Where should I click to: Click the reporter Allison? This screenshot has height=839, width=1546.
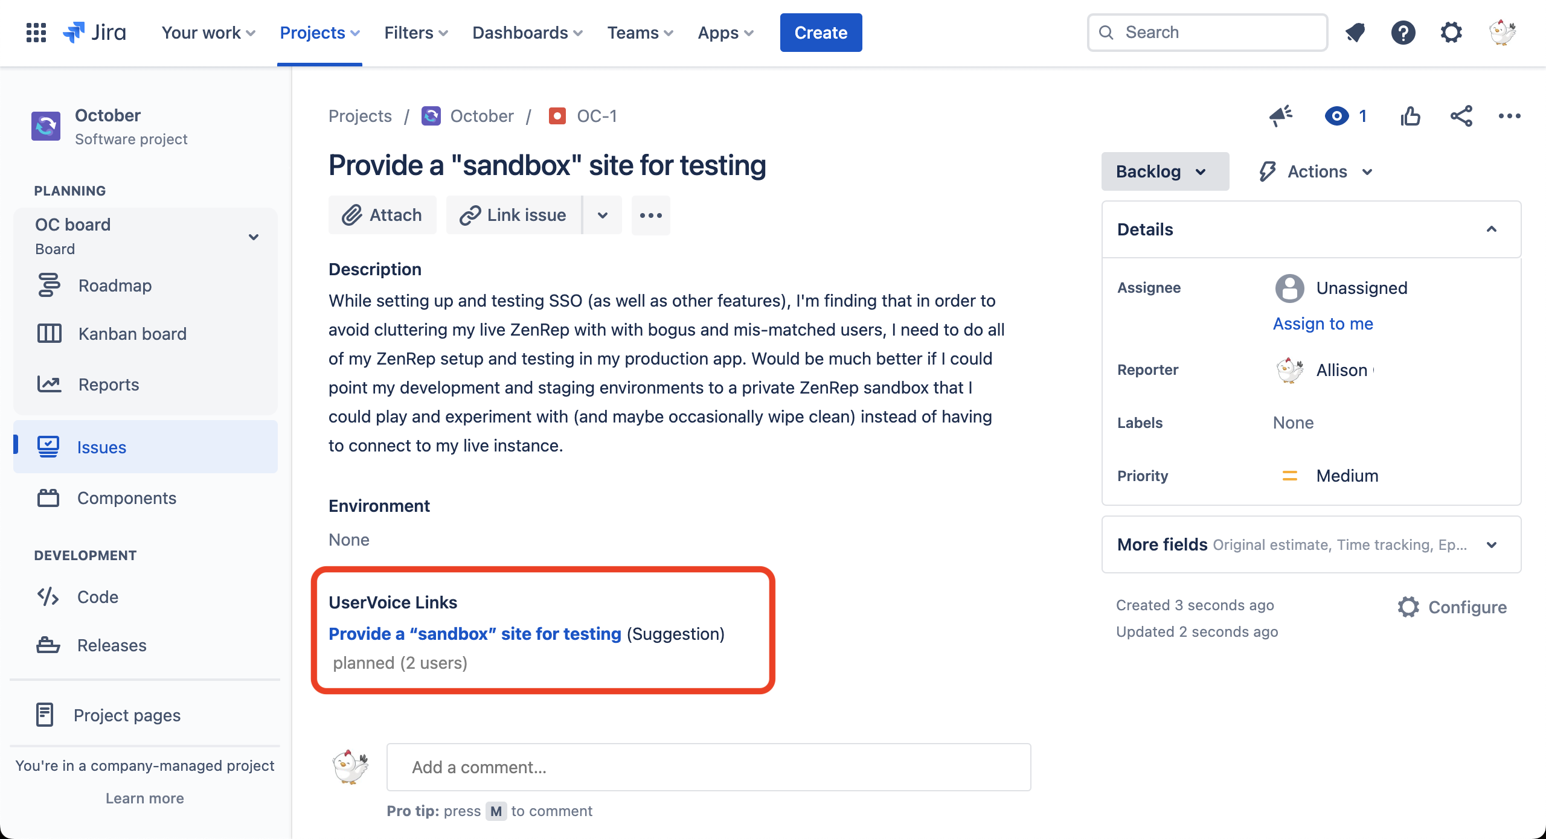(1341, 370)
